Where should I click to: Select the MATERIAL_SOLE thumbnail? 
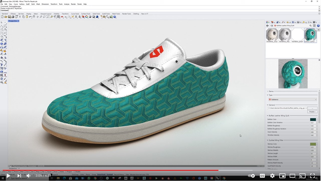click(x=272, y=35)
